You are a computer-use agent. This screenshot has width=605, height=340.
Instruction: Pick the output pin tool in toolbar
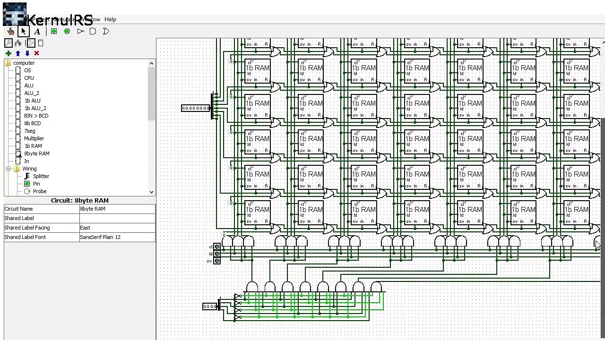point(67,32)
